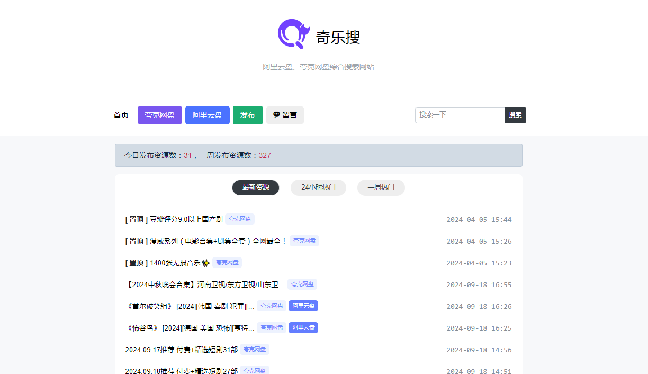Open 《首尔破笑组》 resource link
Image resolution: width=648 pixels, height=374 pixels.
[x=190, y=306]
